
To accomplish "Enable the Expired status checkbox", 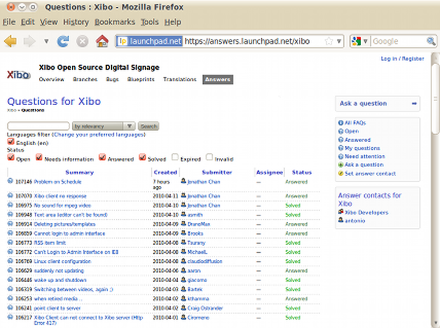I will [175, 157].
